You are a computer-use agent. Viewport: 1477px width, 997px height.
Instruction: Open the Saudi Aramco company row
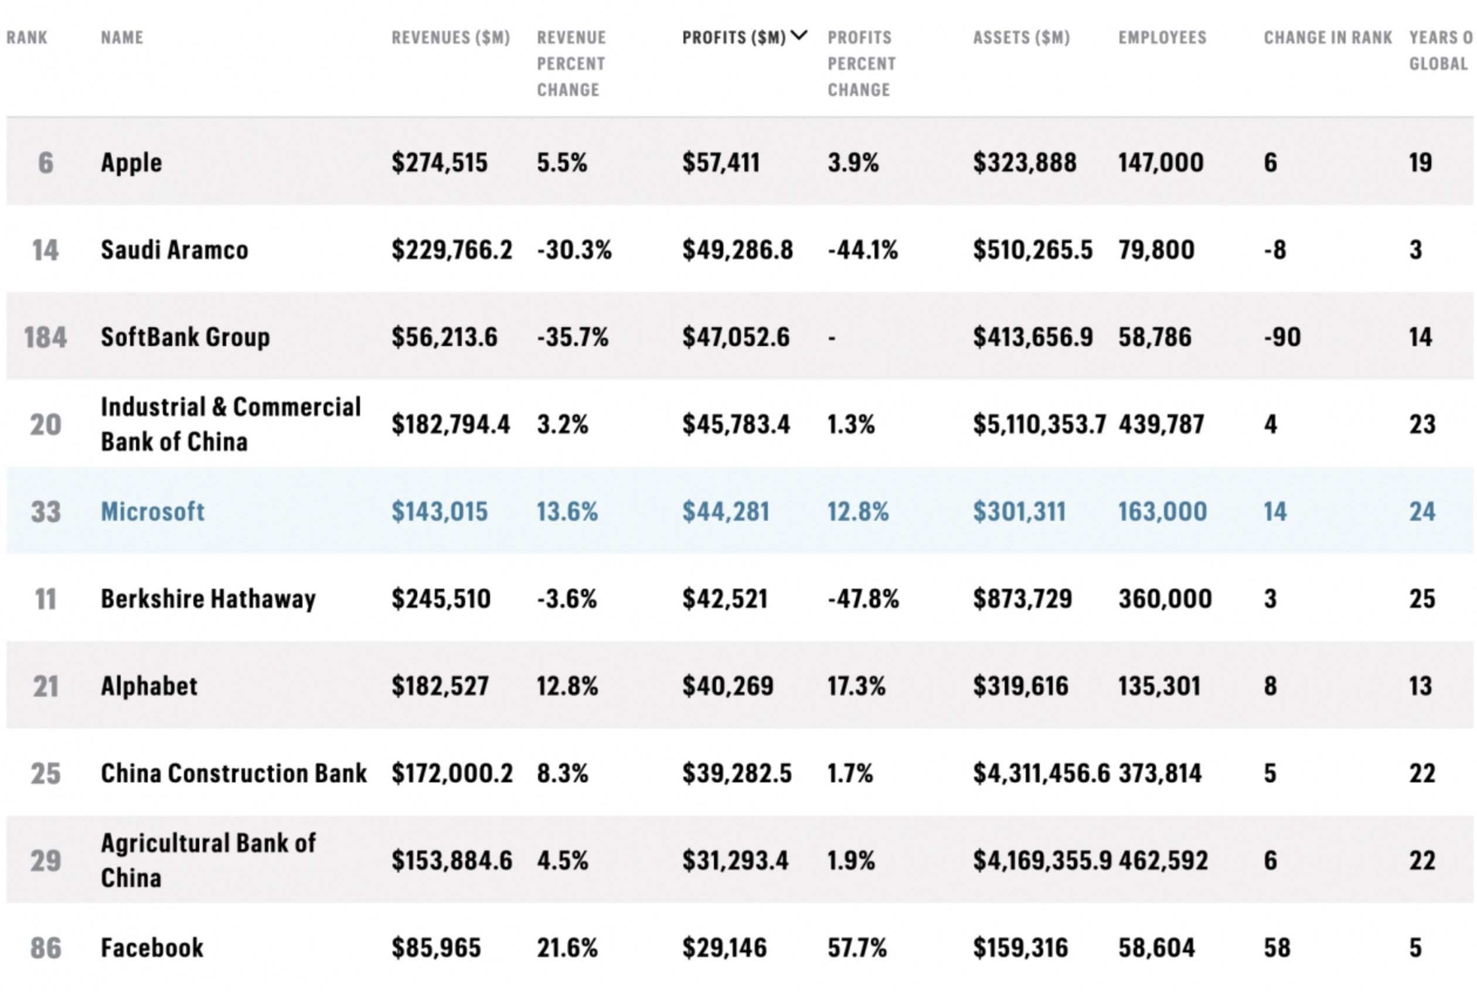point(174,250)
